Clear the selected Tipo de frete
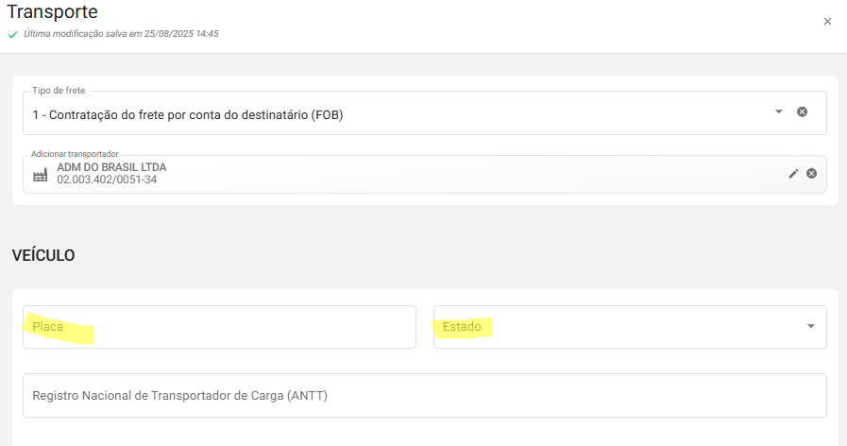 point(802,111)
